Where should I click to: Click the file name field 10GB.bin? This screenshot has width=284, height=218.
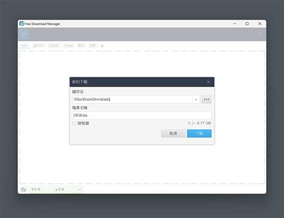(141, 115)
